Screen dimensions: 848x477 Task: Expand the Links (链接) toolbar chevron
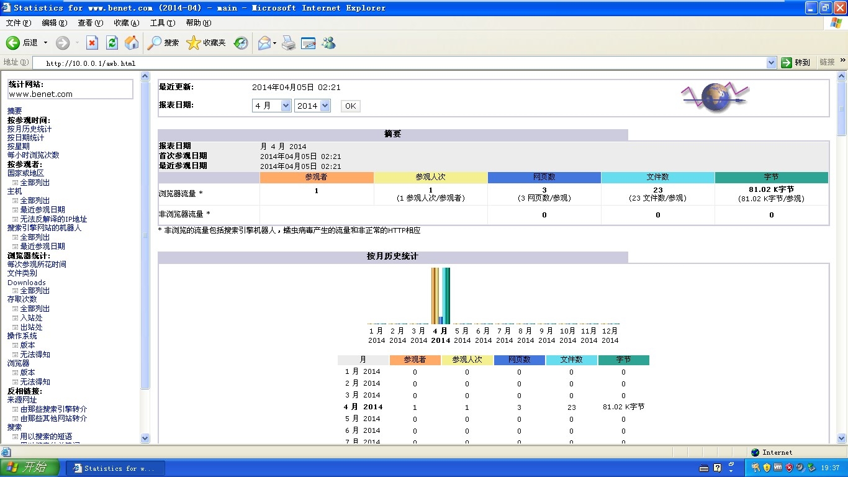[x=842, y=61]
